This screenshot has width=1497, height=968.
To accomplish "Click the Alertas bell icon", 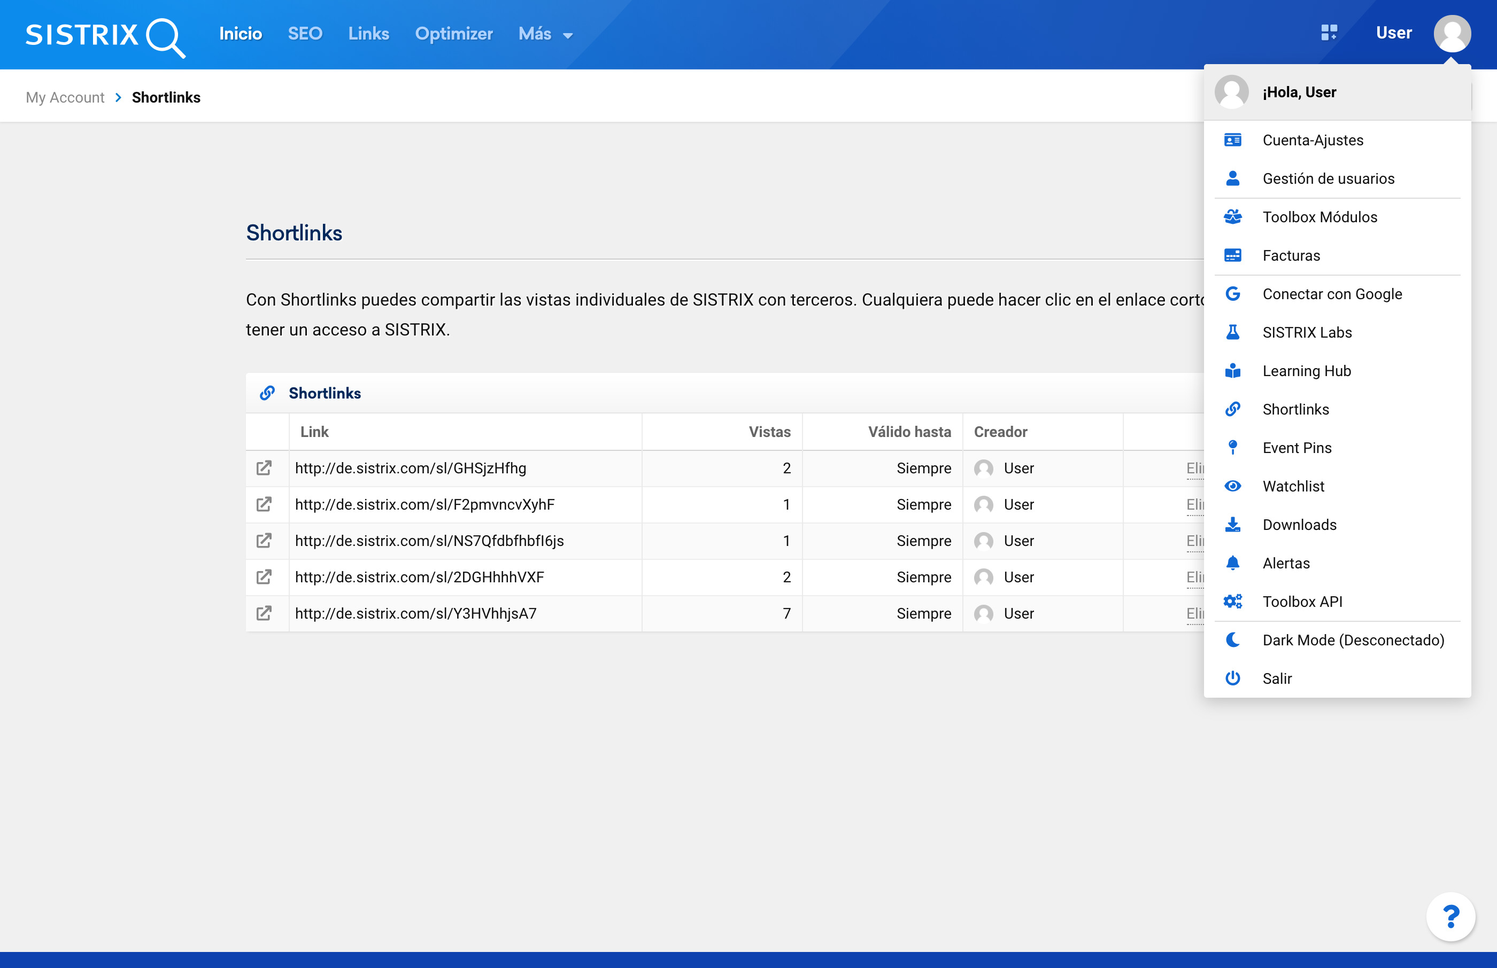I will coord(1232,563).
